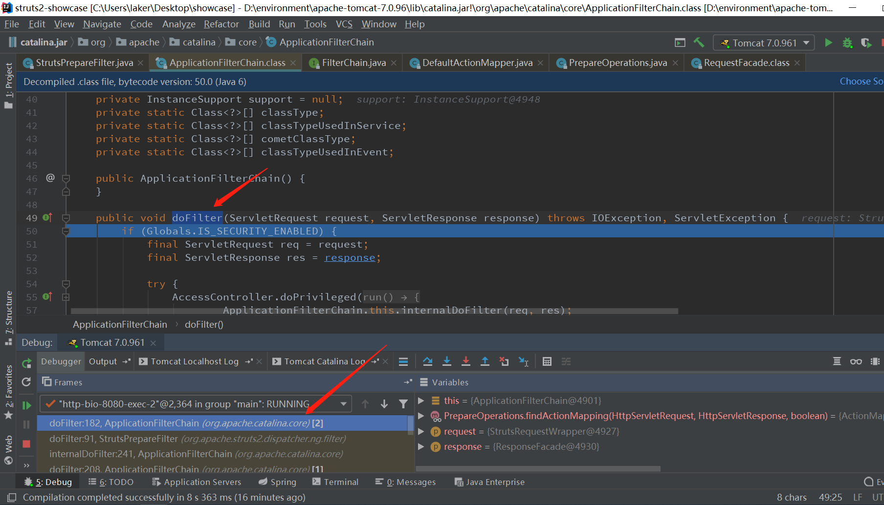
Task: Click the layout icon left of the hammer
Action: click(680, 43)
